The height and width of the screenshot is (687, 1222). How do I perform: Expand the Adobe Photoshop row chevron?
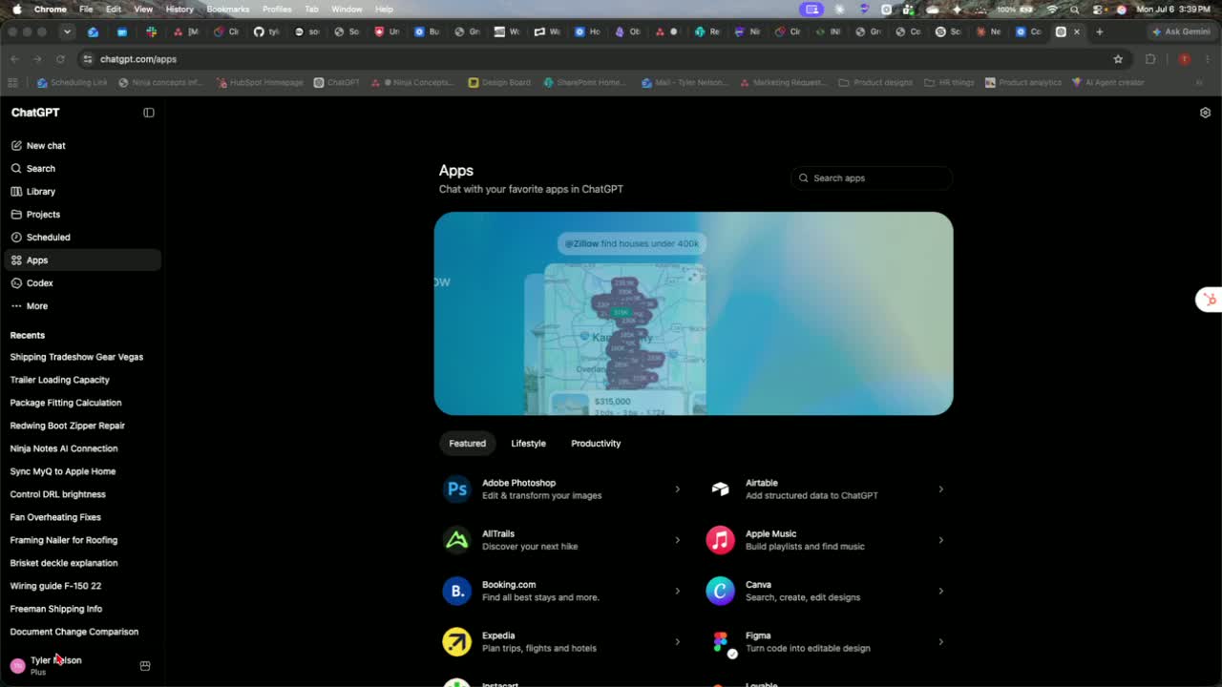pyautogui.click(x=678, y=489)
